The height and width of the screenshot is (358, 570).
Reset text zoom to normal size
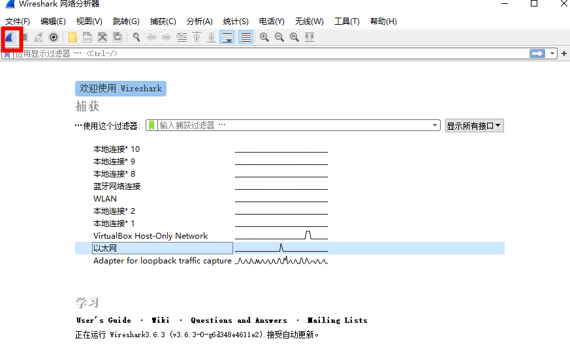[294, 37]
